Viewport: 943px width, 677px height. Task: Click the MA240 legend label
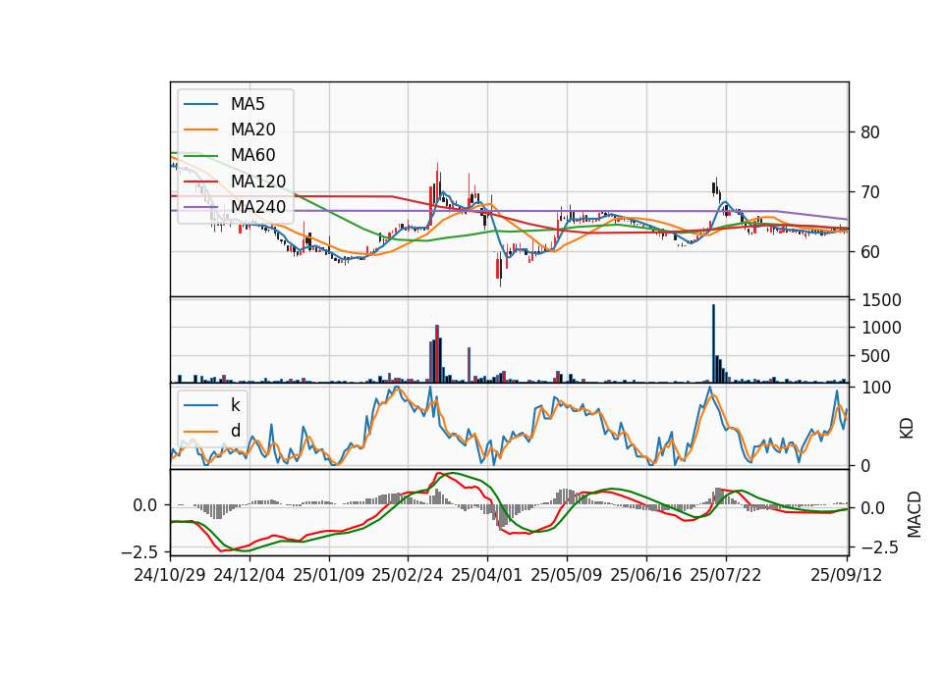pos(258,207)
